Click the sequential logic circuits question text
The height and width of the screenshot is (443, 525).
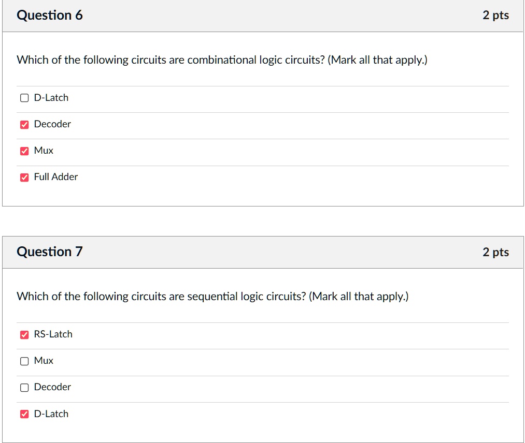coord(212,297)
